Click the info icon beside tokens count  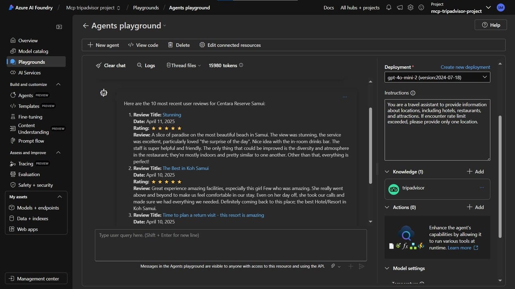pyautogui.click(x=241, y=65)
